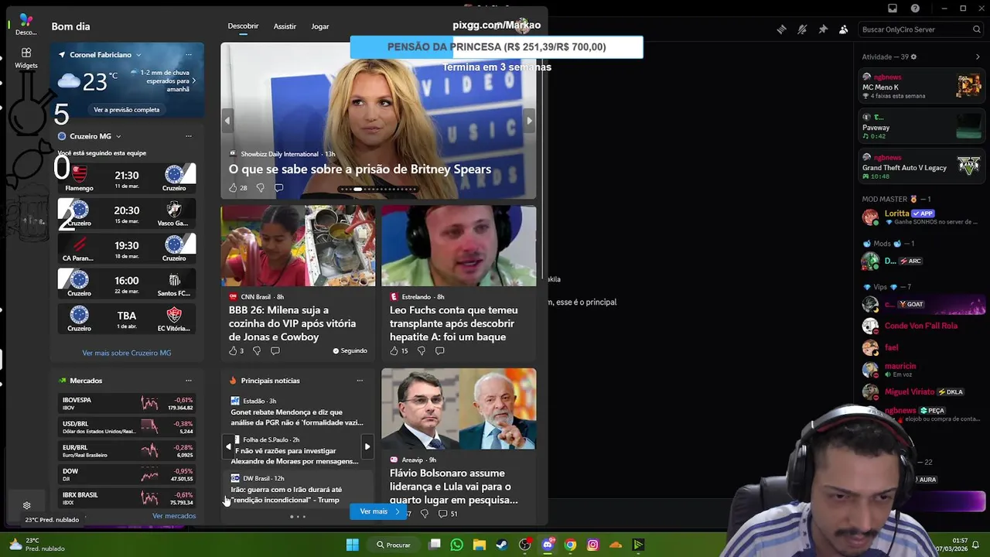Open Grand Theft Auto V Legacy activity
This screenshot has height=557, width=990.
pos(920,167)
